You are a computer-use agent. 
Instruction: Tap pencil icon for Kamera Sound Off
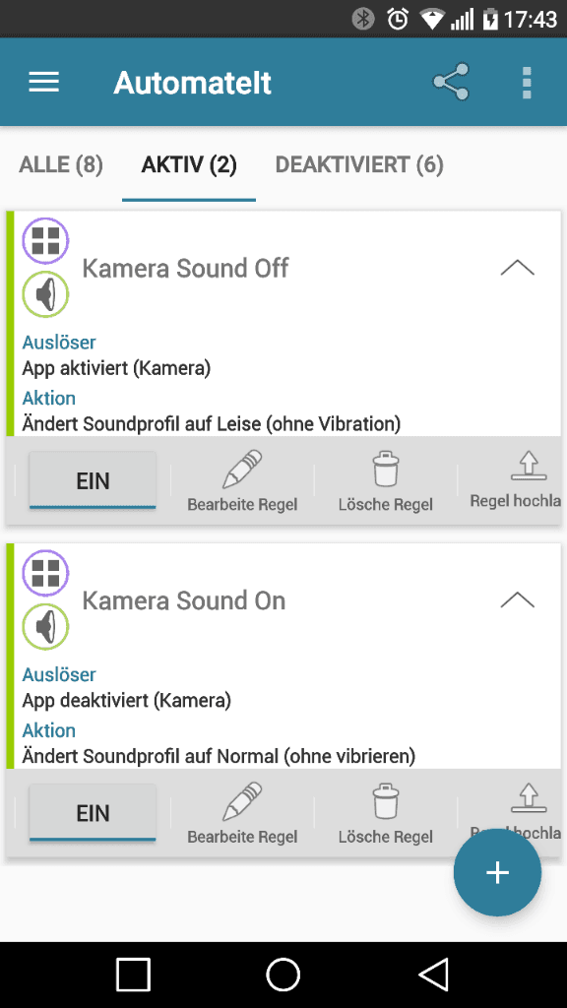point(242,470)
